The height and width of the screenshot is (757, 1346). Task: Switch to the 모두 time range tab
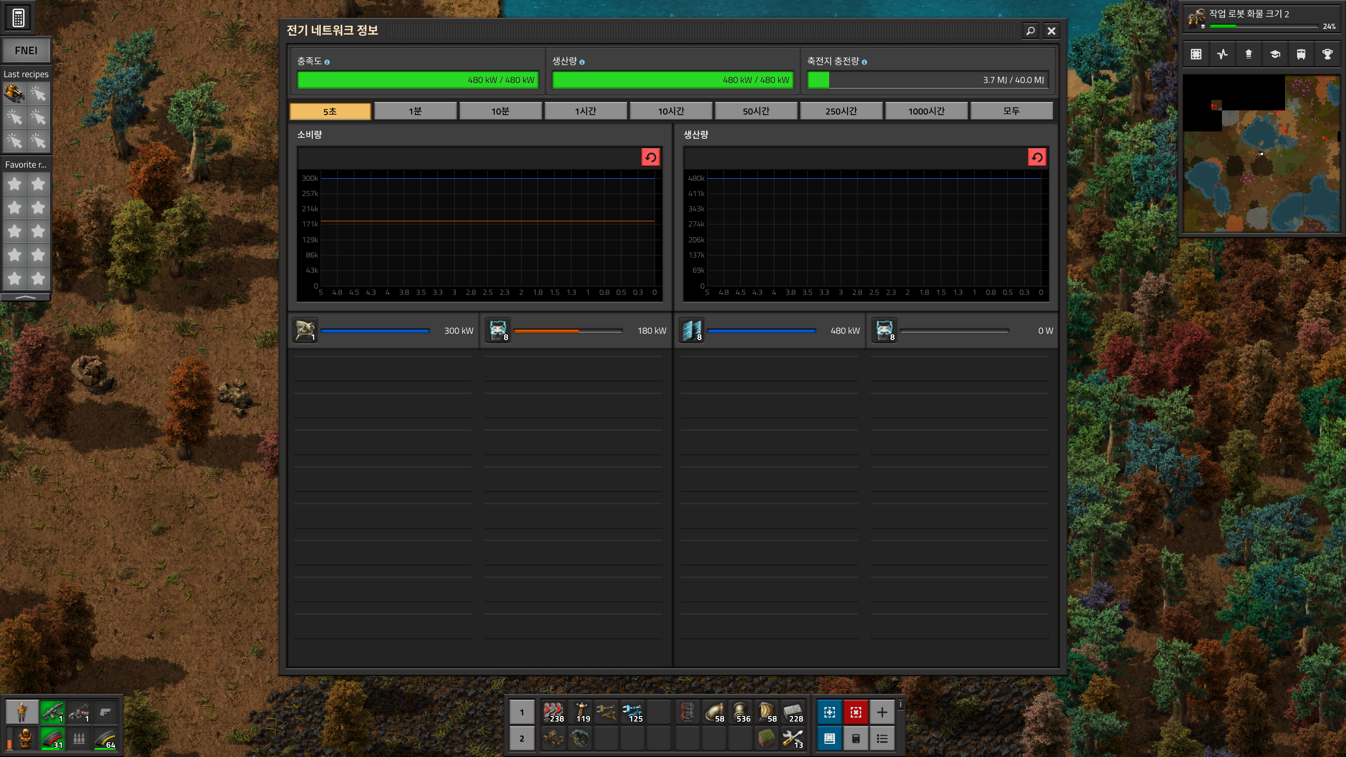(1012, 111)
